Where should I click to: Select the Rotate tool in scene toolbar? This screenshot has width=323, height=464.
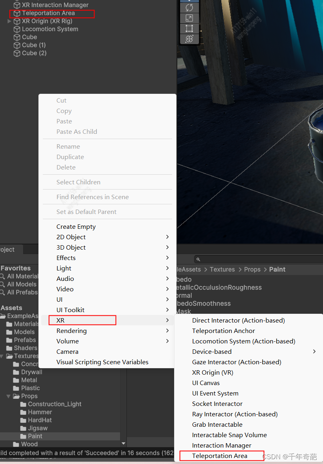coord(189,7)
